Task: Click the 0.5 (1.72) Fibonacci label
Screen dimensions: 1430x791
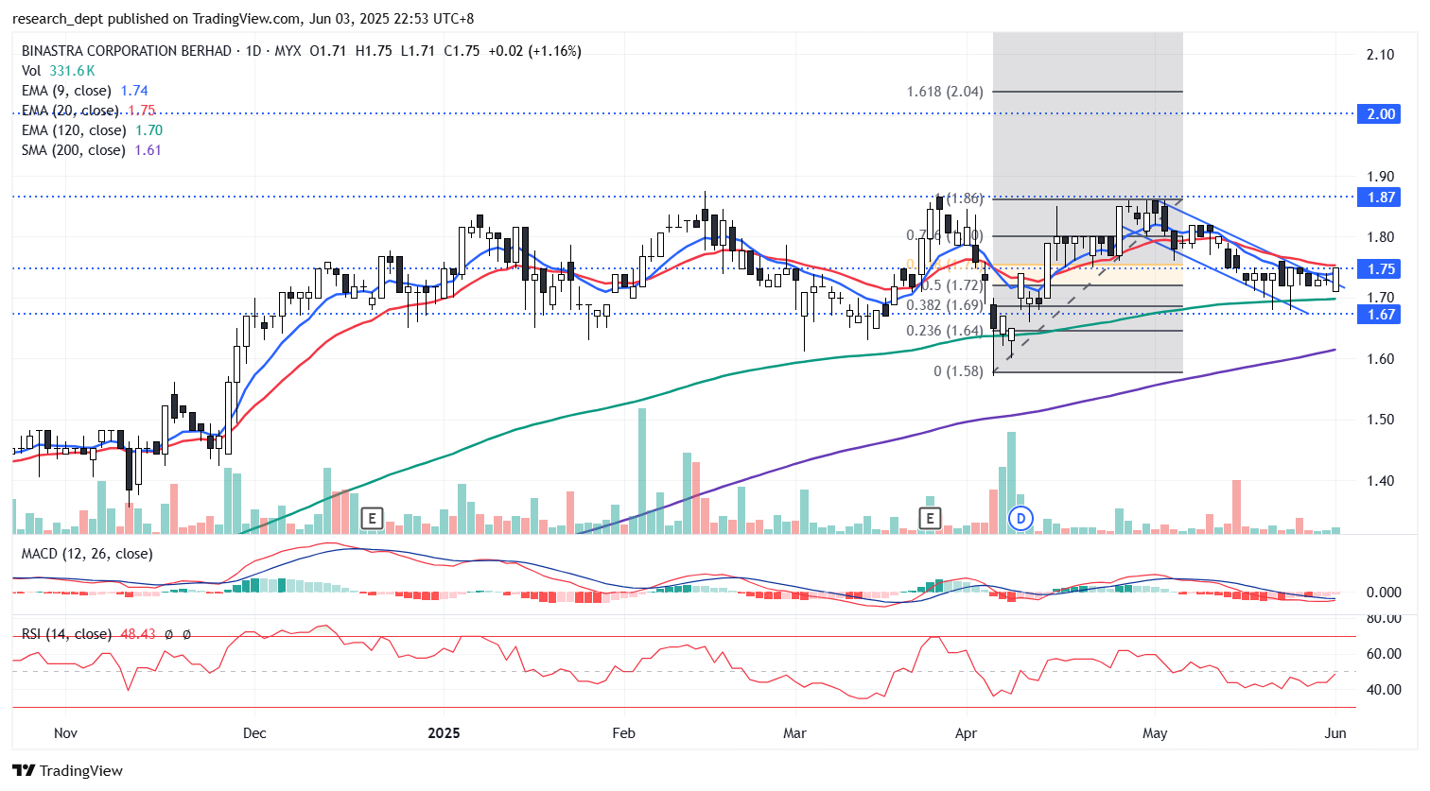Action: [952, 285]
